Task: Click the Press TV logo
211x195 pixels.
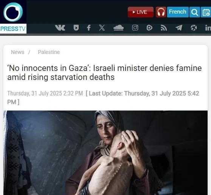Action: tap(13, 17)
